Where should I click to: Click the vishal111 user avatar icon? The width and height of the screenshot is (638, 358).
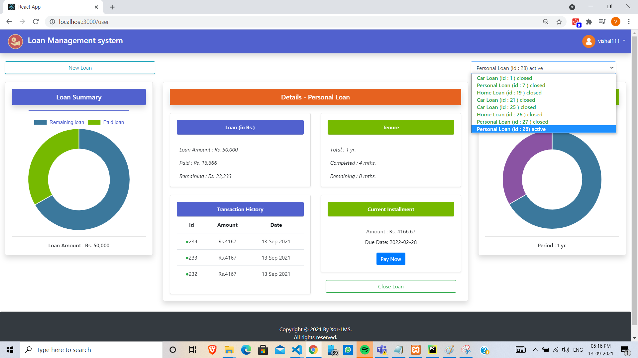point(588,41)
